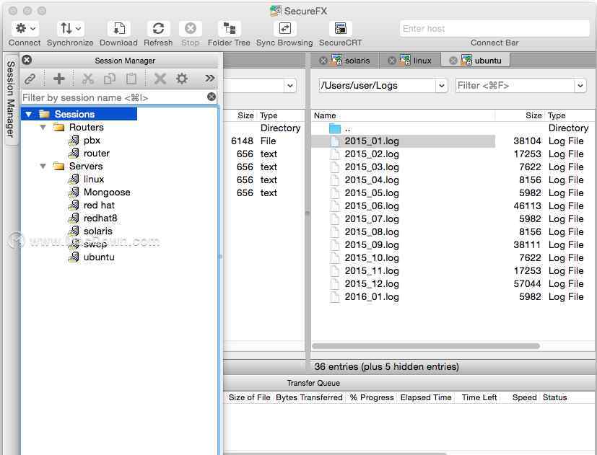Delete session with the X icon
Screen dimensions: 597x455
pyautogui.click(x=160, y=79)
